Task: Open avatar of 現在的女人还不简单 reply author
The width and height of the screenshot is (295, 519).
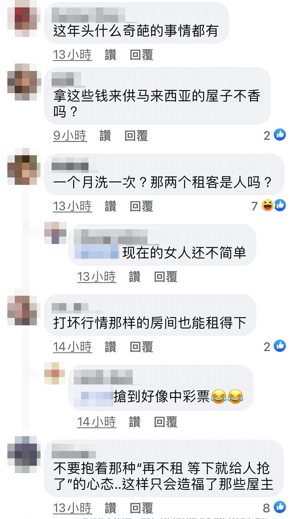Action: click(55, 233)
